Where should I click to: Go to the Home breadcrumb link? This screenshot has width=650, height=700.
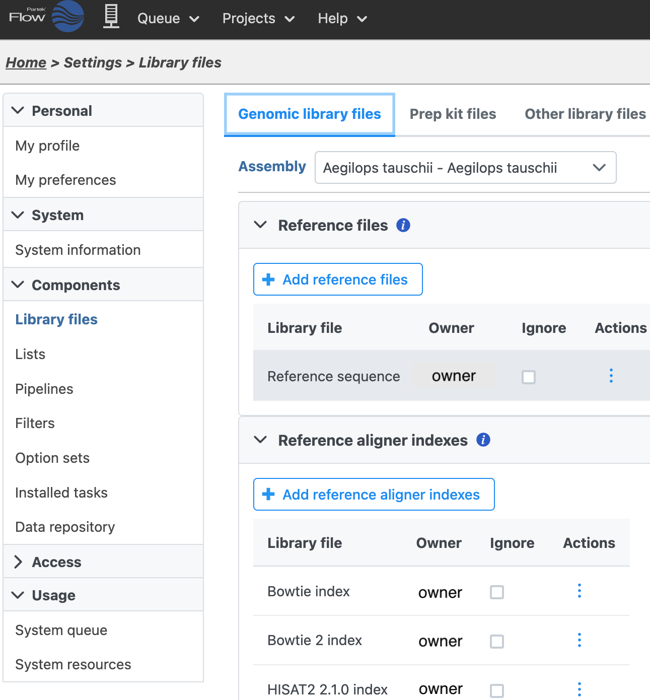click(x=26, y=62)
